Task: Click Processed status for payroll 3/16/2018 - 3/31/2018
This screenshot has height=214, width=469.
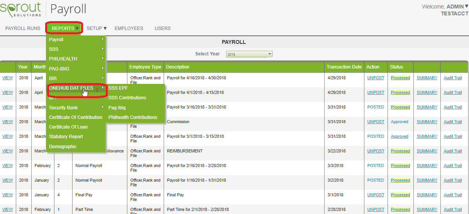Action: [x=400, y=107]
